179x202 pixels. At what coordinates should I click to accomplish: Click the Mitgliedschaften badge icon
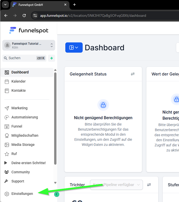(x=7, y=136)
